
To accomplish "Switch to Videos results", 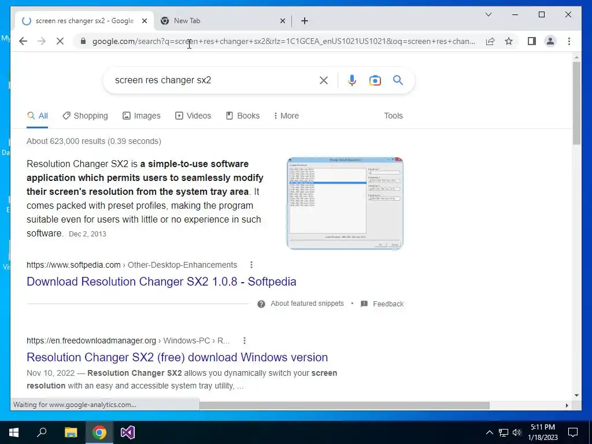I will pyautogui.click(x=193, y=116).
